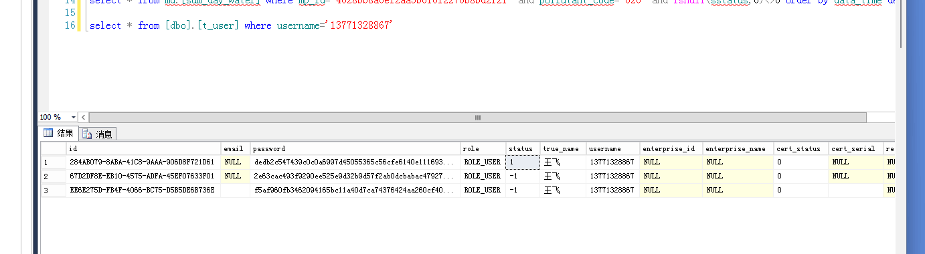Image resolution: width=925 pixels, height=254 pixels.
Task: Select row header number 2
Action: (x=54, y=176)
